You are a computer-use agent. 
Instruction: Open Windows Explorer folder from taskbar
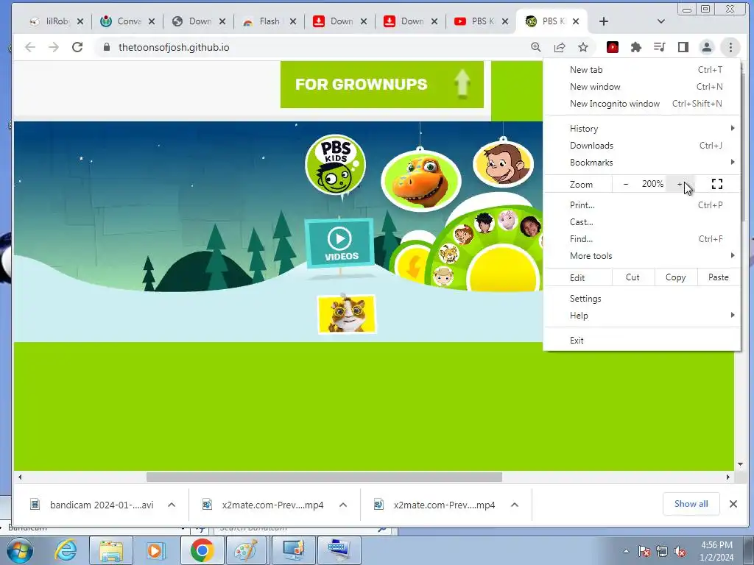click(x=111, y=550)
